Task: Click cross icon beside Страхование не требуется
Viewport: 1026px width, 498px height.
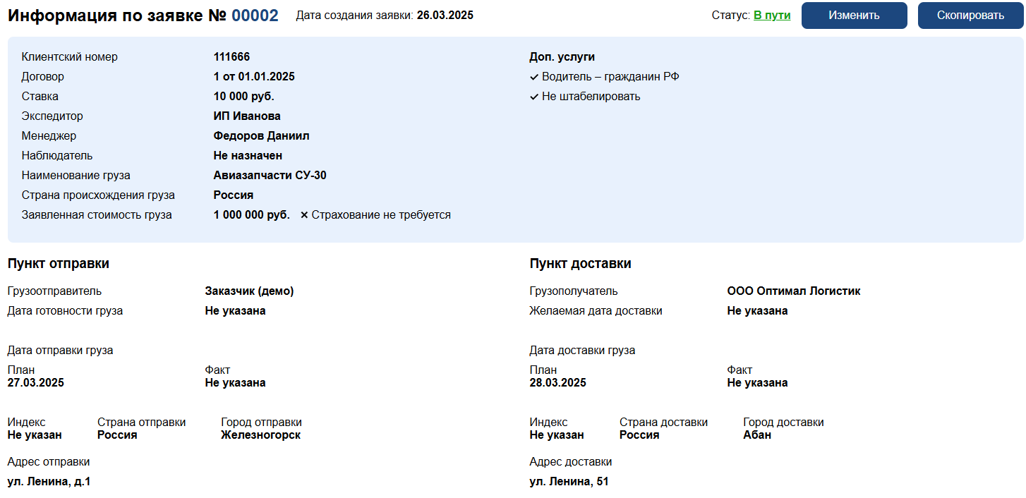Action: point(304,215)
